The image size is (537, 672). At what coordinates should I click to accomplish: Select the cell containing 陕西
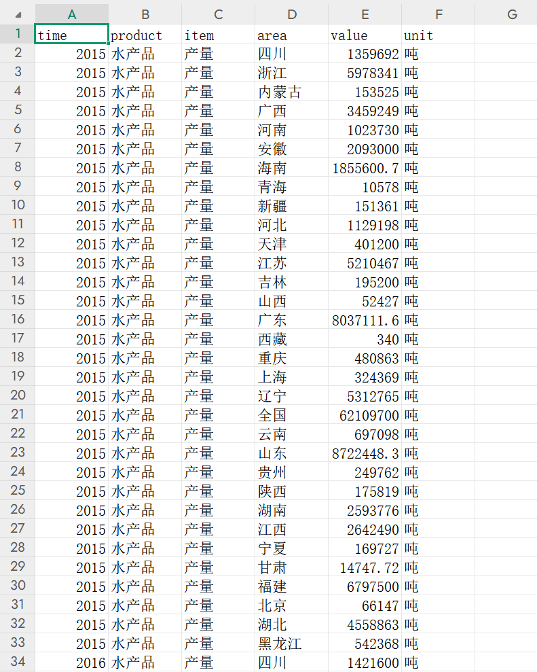(x=292, y=491)
